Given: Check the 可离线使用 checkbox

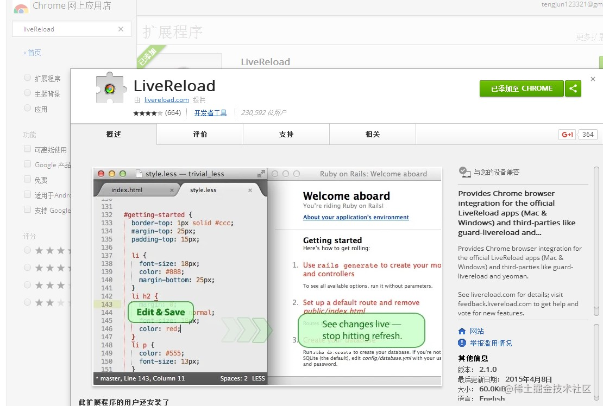Looking at the screenshot, I should [x=27, y=149].
